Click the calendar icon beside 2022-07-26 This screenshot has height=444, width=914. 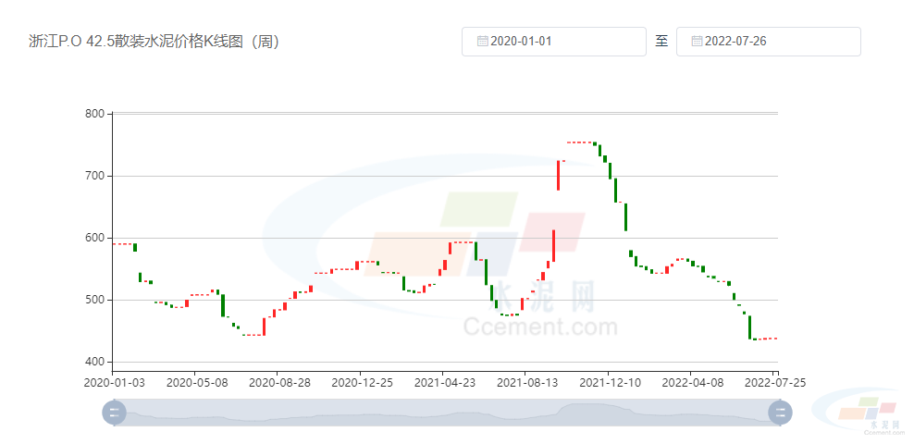697,41
